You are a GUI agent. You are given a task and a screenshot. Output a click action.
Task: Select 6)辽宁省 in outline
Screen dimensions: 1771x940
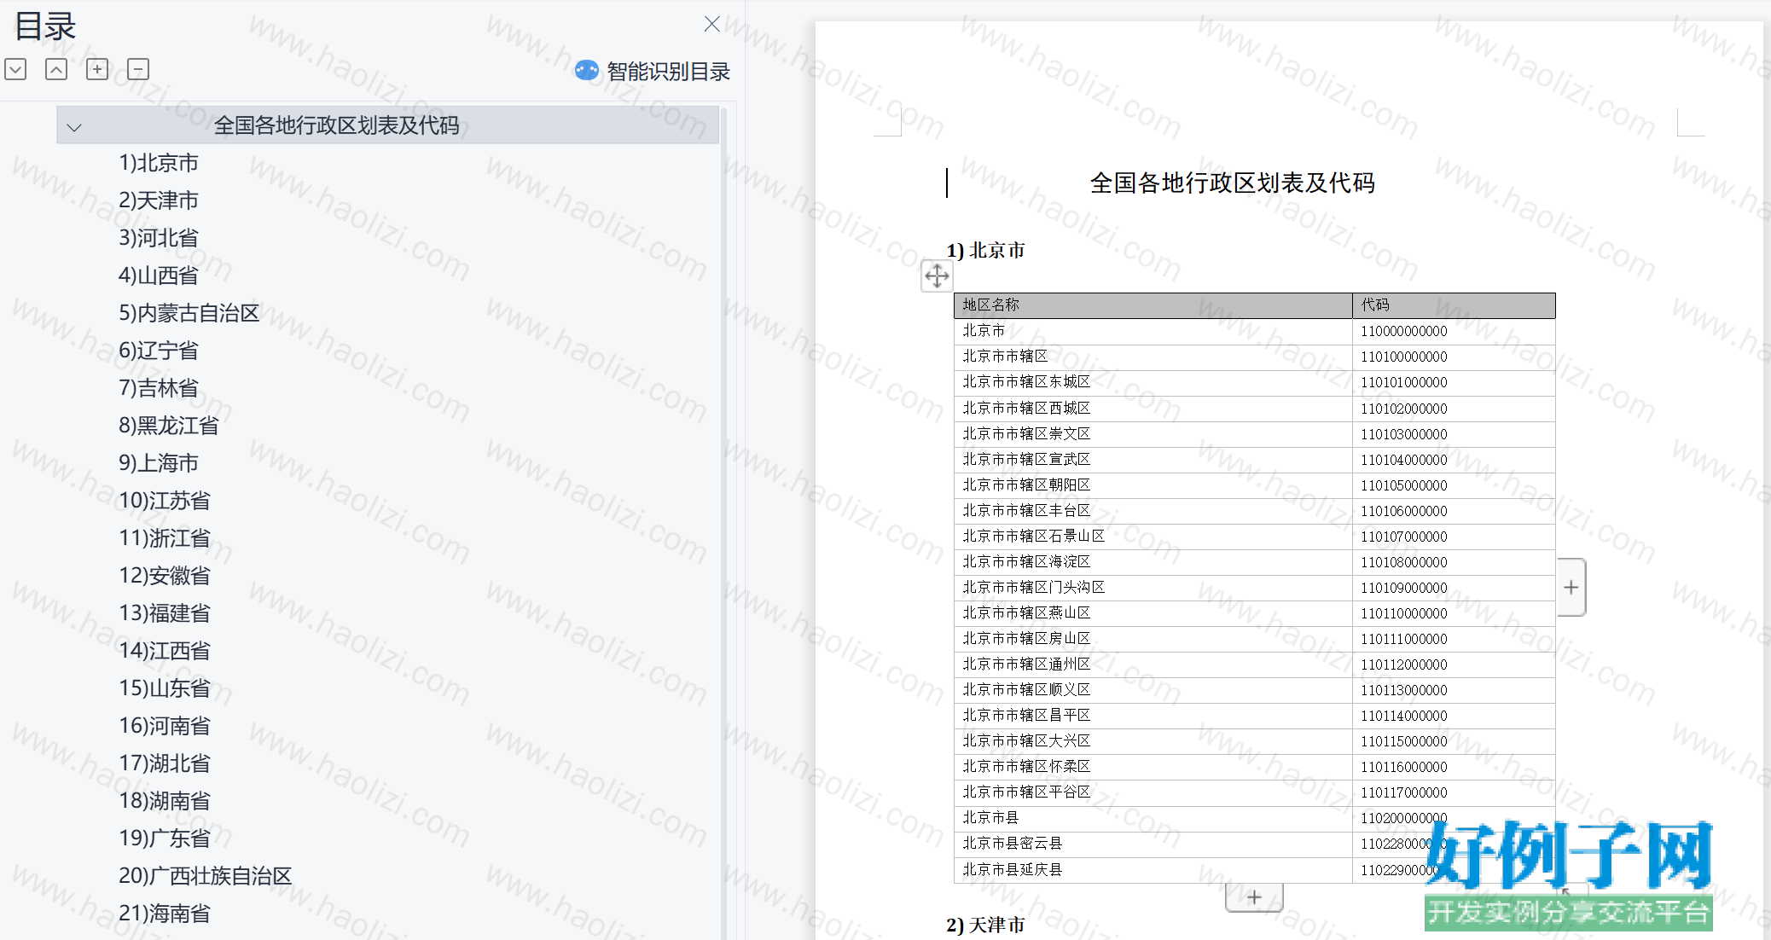click(x=159, y=351)
